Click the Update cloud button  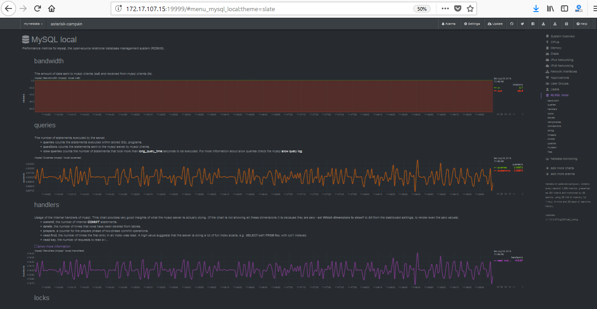[x=495, y=24]
